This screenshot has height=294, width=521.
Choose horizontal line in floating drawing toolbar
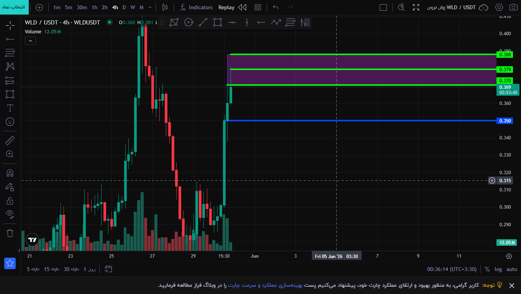232,22
